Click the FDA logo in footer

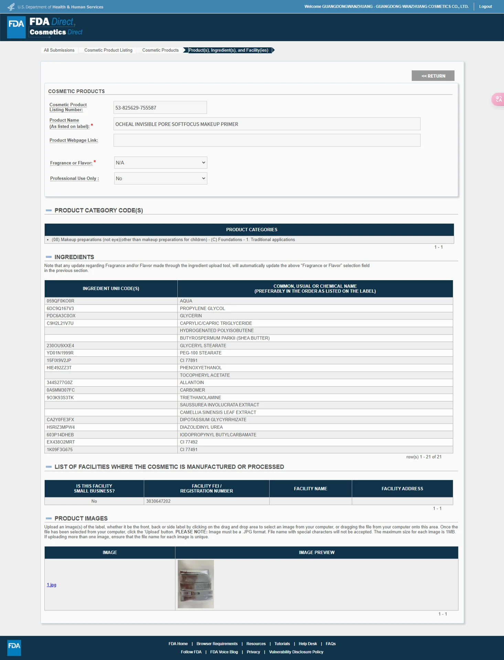coord(14,648)
